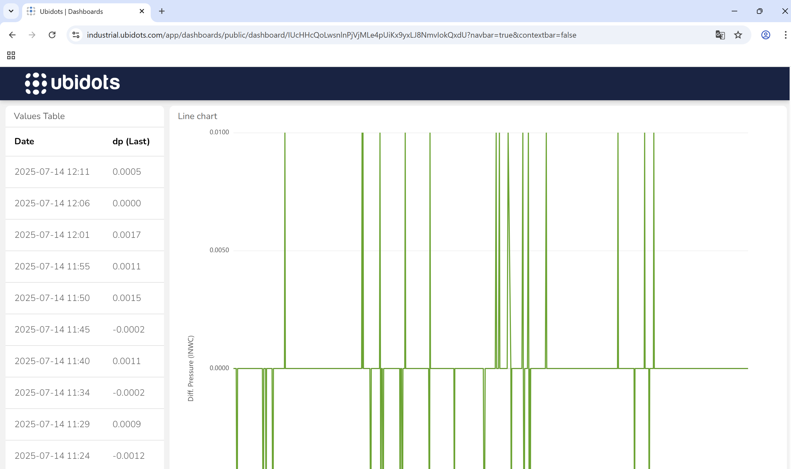Open the tab search dropdown arrow
This screenshot has width=791, height=469.
[x=11, y=11]
